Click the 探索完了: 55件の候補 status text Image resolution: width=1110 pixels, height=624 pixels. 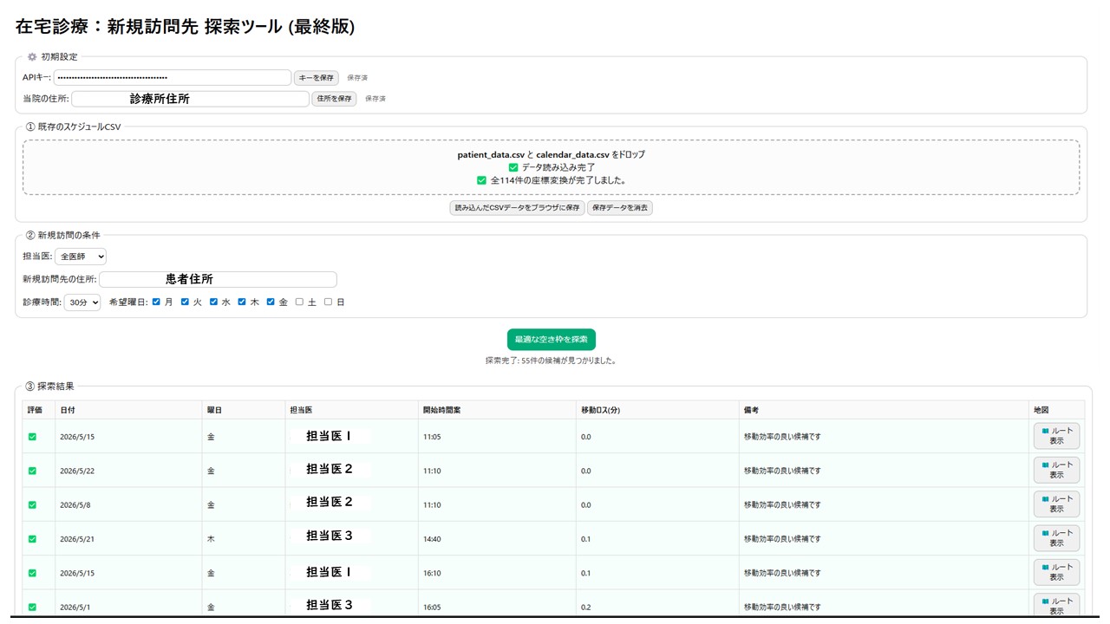coord(551,361)
